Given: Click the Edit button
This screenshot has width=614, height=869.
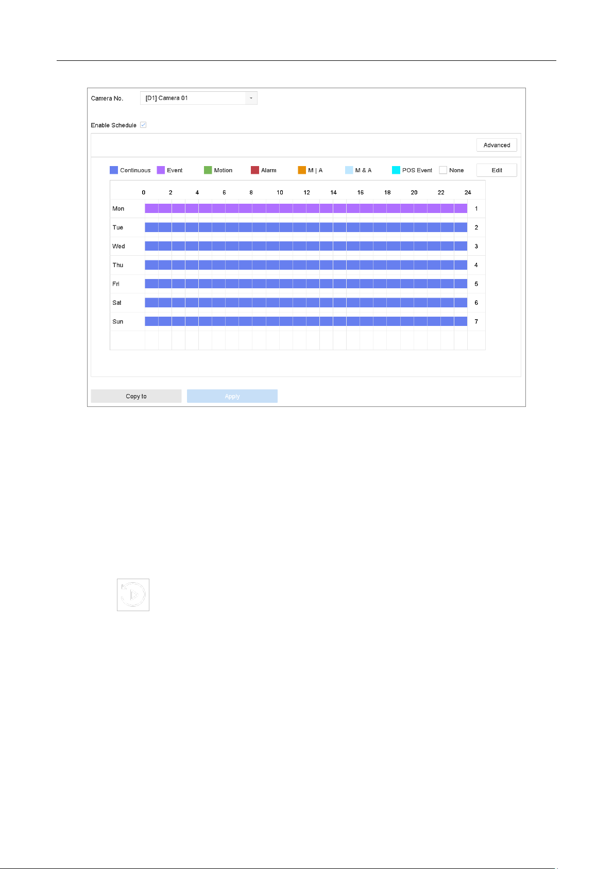Looking at the screenshot, I should 497,170.
